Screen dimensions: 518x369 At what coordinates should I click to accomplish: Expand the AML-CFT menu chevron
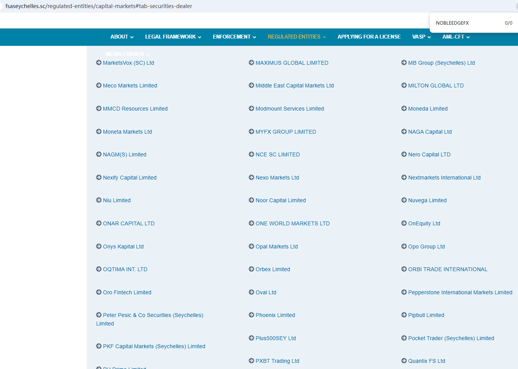[468, 37]
